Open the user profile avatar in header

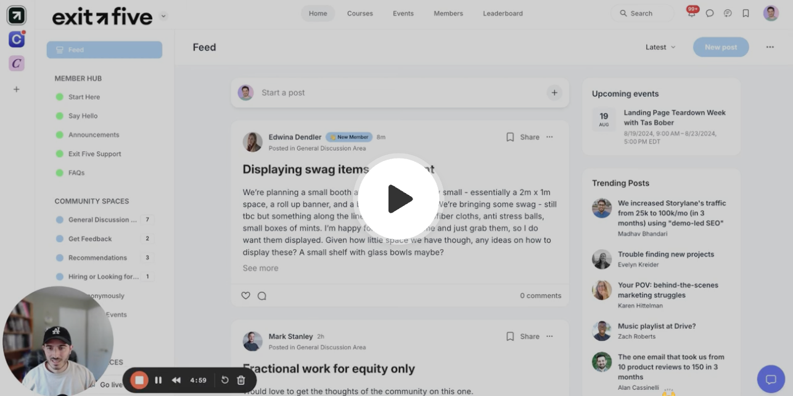771,13
